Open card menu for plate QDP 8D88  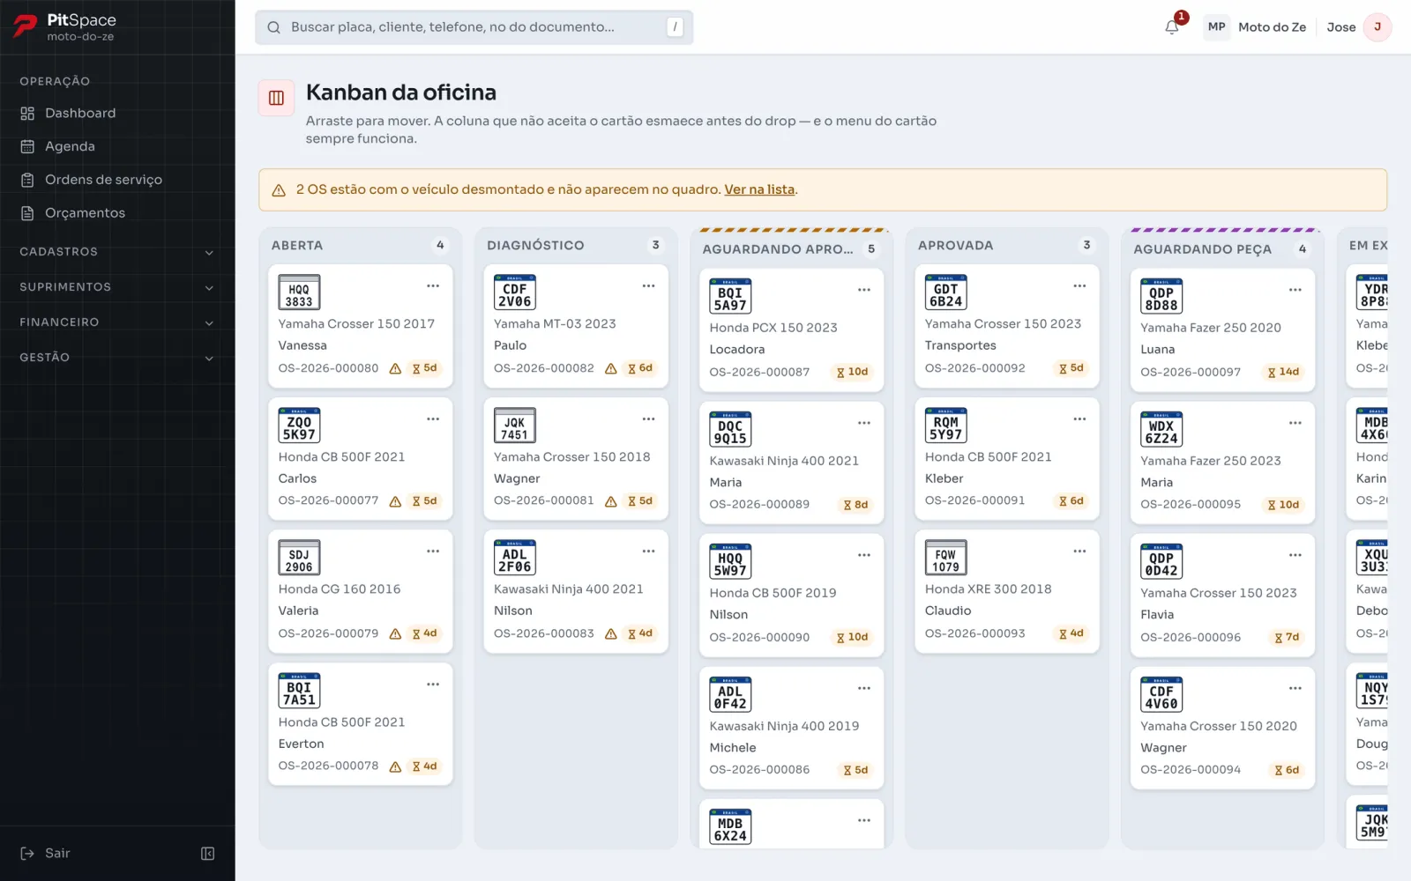[1295, 290]
